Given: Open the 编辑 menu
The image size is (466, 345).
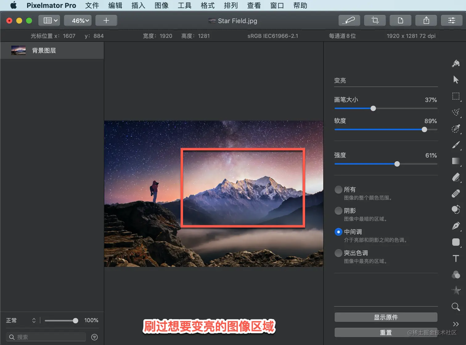Looking at the screenshot, I should (x=115, y=6).
